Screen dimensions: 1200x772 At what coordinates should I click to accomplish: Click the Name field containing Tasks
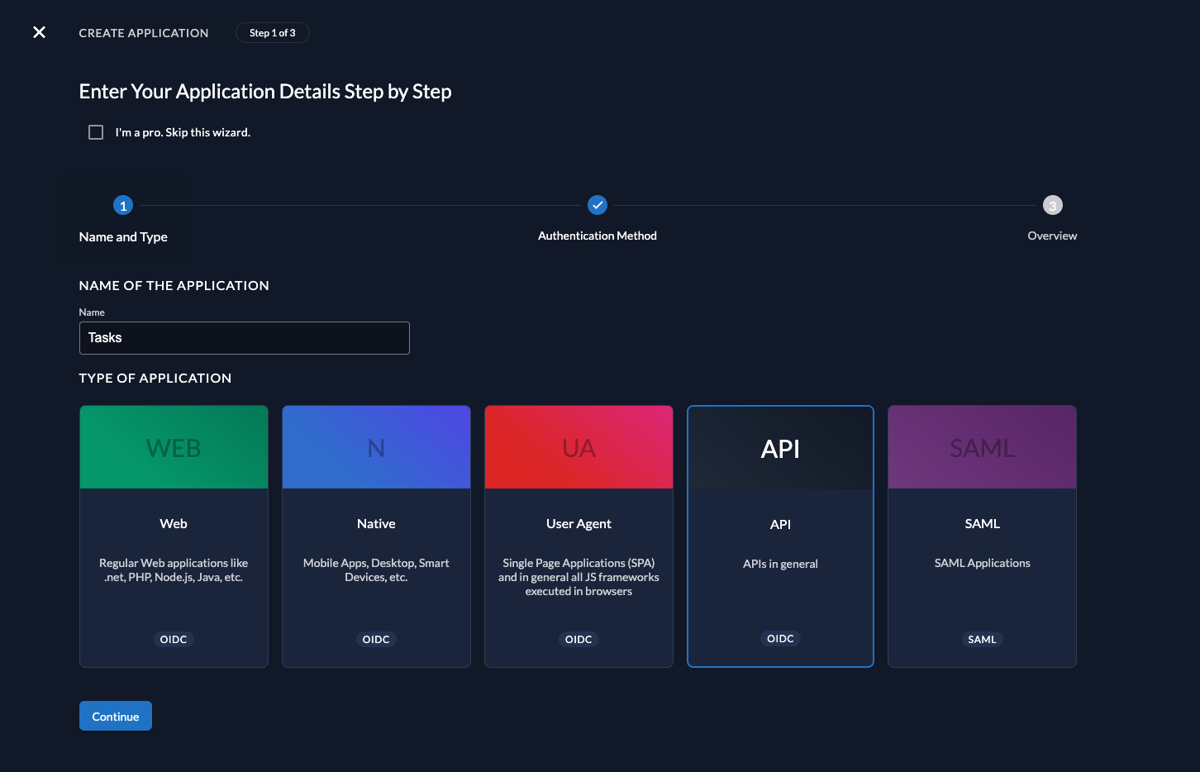click(x=244, y=337)
